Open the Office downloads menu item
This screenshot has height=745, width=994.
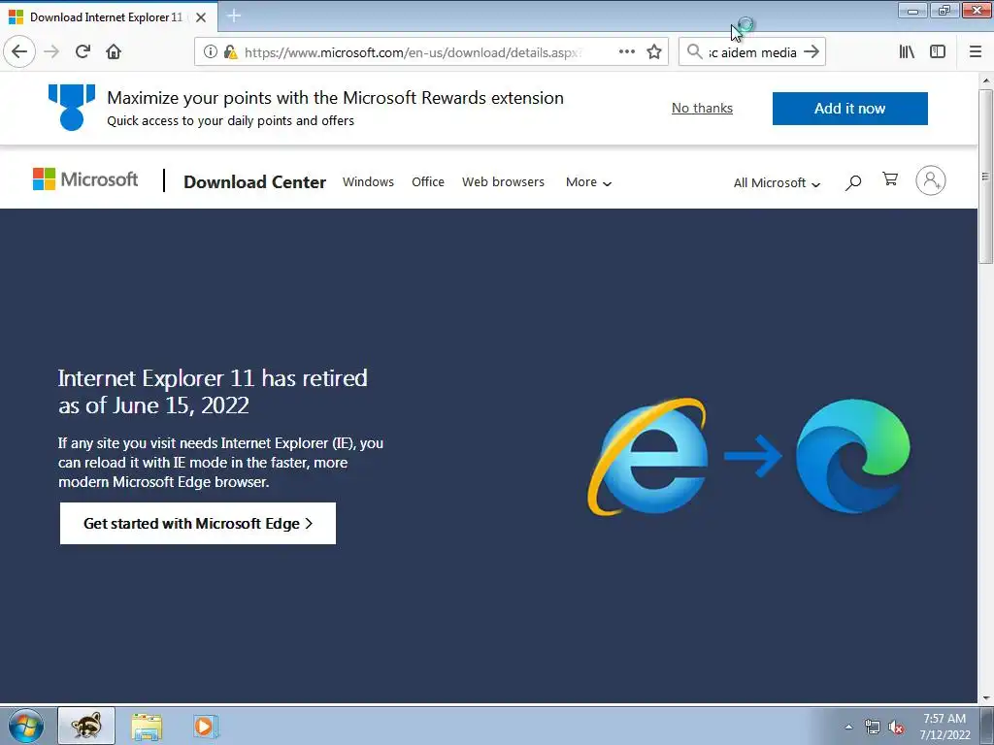pyautogui.click(x=428, y=181)
